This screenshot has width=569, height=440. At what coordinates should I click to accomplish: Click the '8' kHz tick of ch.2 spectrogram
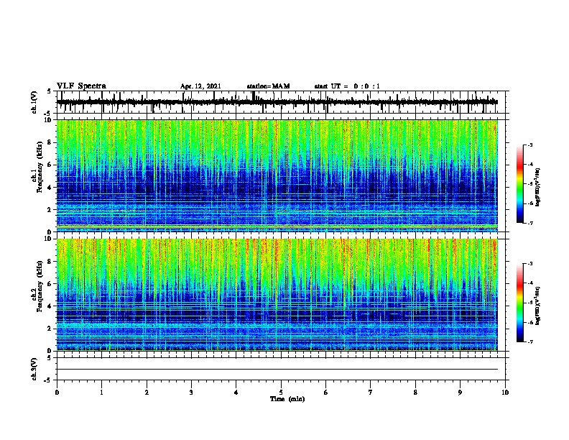[x=50, y=262]
